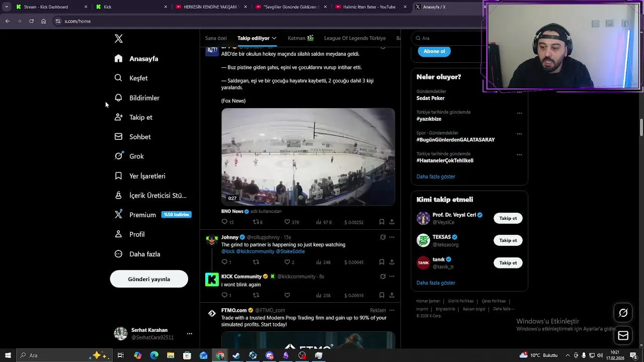Click the Ara search field on X

[x=447, y=38]
